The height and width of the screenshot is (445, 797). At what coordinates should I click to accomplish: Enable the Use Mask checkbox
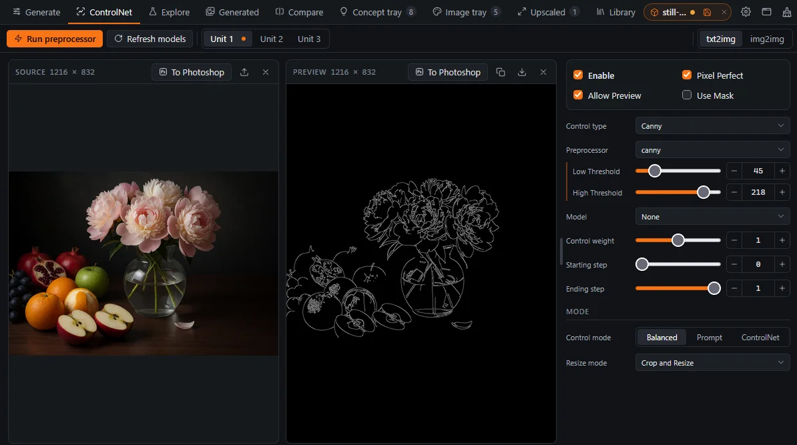(x=687, y=95)
